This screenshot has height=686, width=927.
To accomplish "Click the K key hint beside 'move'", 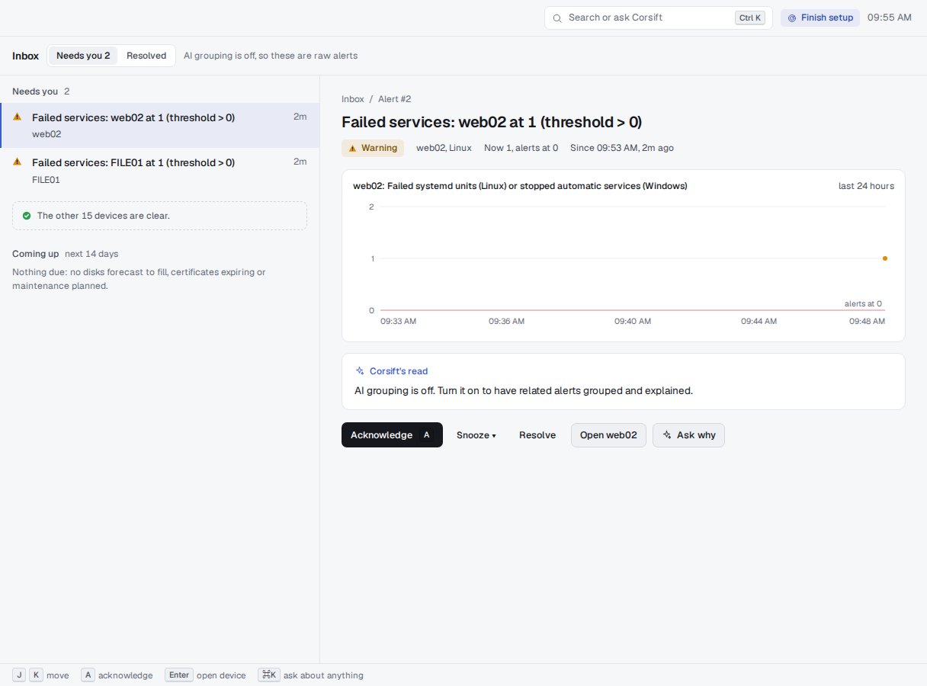I will pyautogui.click(x=37, y=675).
